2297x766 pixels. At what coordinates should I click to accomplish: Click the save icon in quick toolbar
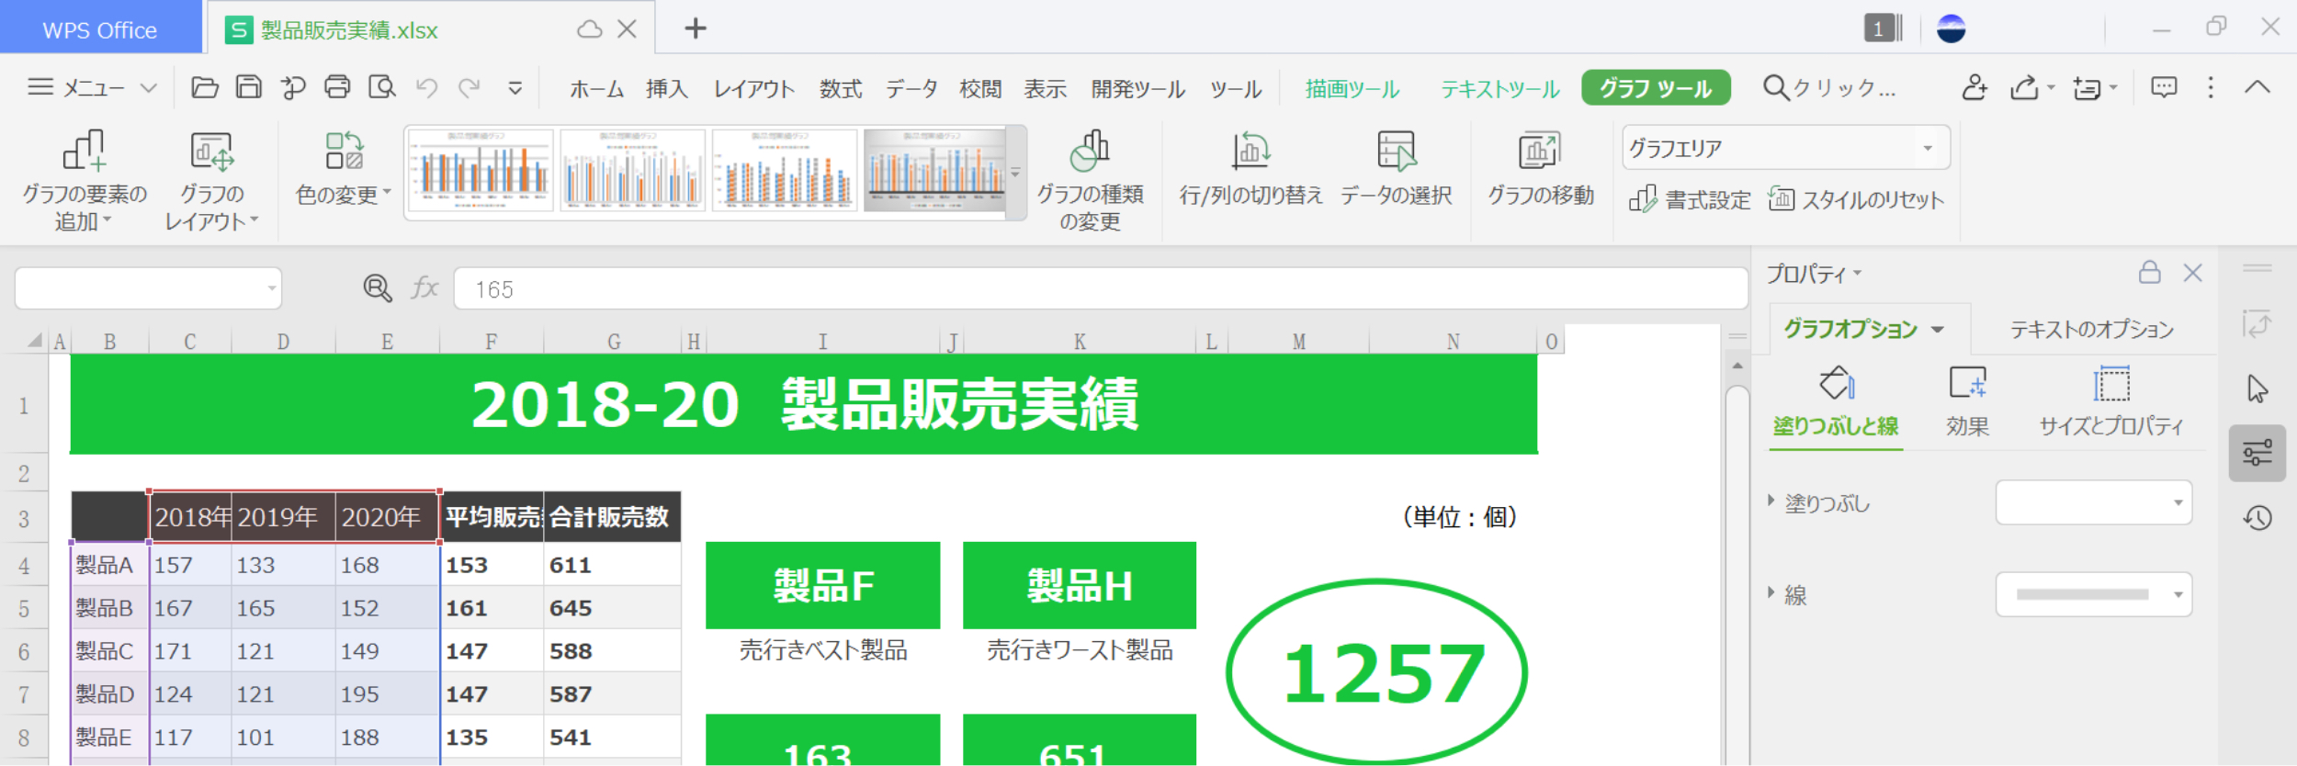pos(249,87)
